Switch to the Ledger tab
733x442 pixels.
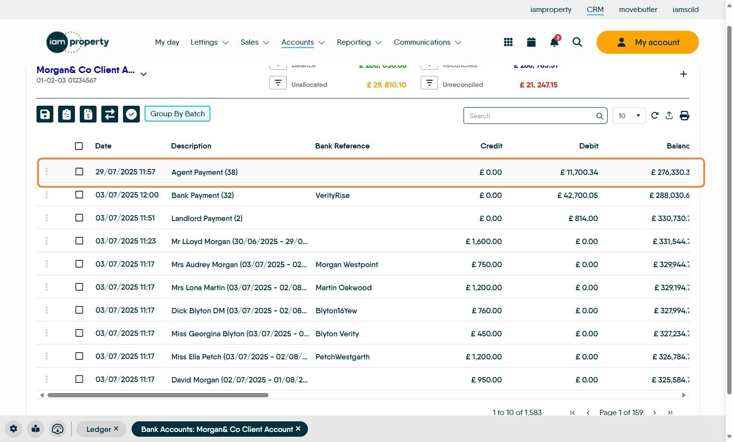[98, 429]
